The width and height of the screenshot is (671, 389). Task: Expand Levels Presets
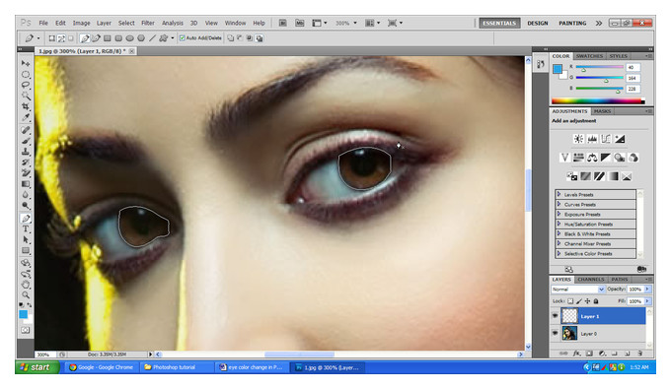tap(559, 194)
